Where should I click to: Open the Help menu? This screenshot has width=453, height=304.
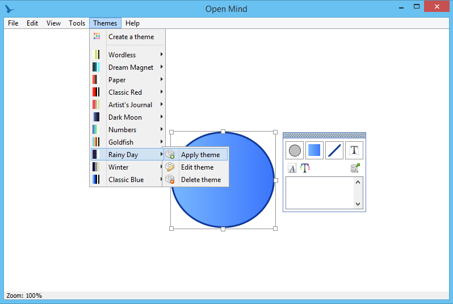point(132,23)
